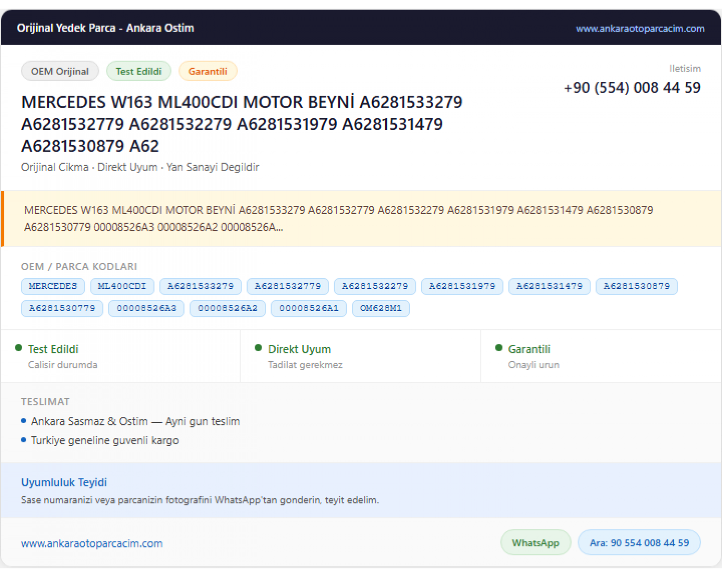This screenshot has width=722, height=577.
Task: Click phone number +90 (554) 008 44 59
Action: 632,88
